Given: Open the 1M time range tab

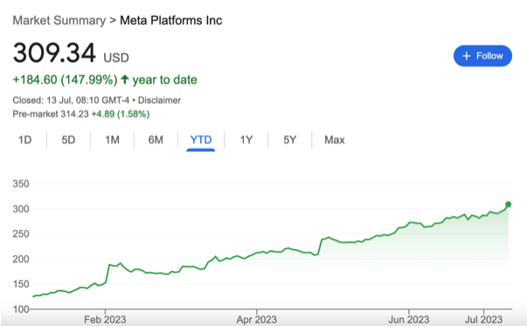Looking at the screenshot, I should (x=112, y=140).
